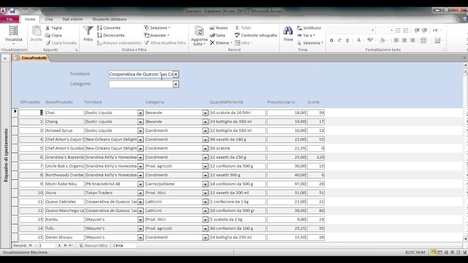Screen dimensions: 468x263
Task: Go to first record navigation button
Action: coord(30,245)
